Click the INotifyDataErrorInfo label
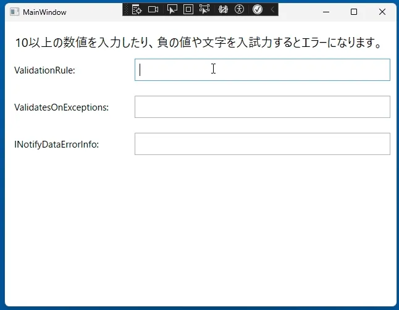399x310 pixels. [56, 145]
